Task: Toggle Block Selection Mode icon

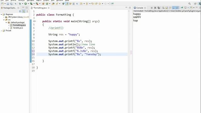Action: 73,4
